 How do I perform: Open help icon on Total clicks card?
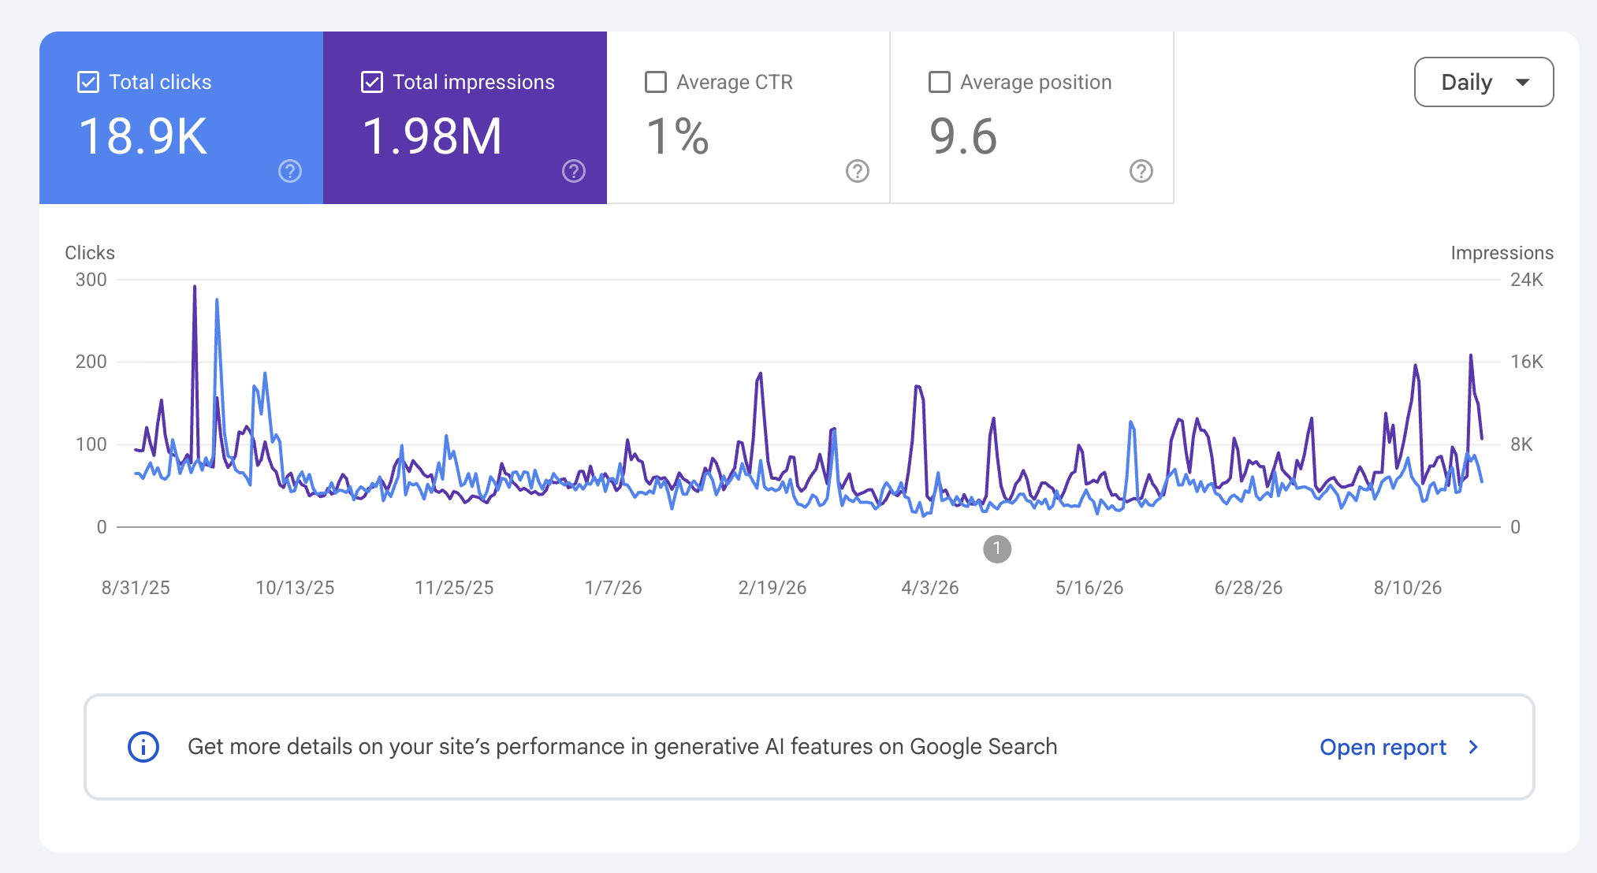coord(290,171)
